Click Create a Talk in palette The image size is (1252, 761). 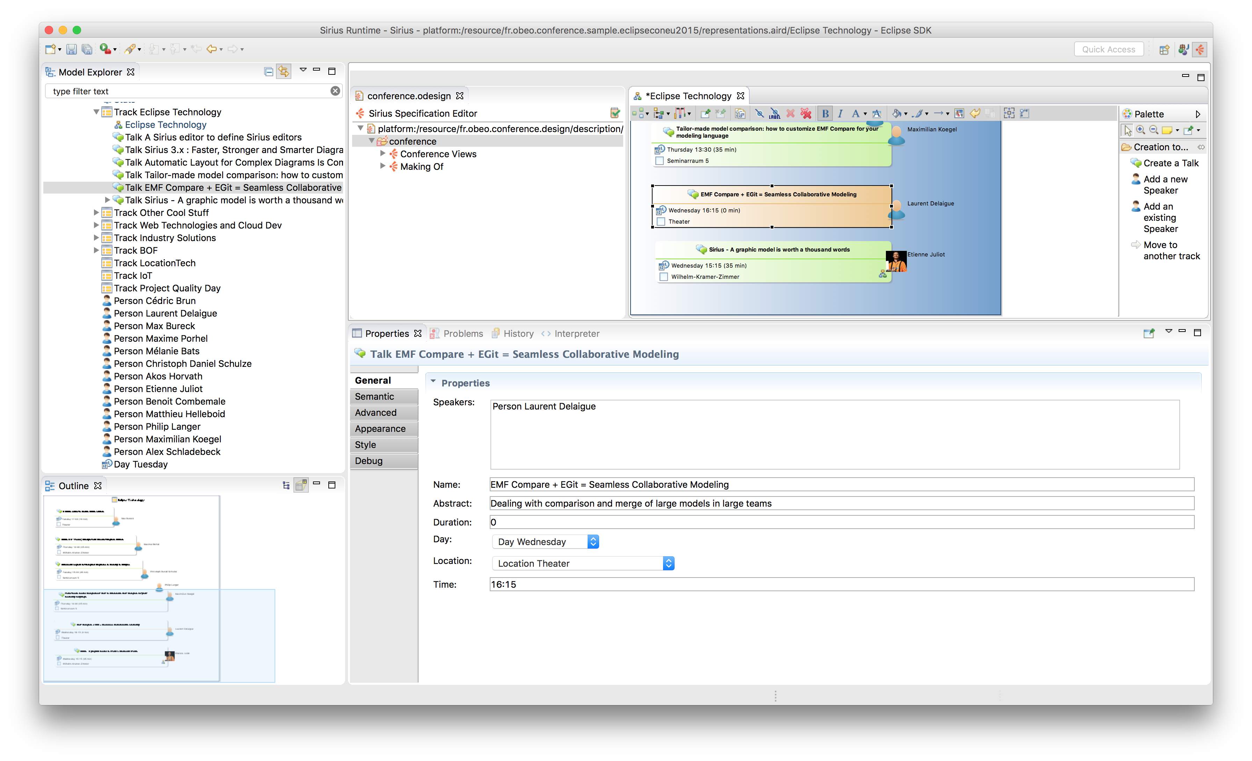(x=1170, y=163)
